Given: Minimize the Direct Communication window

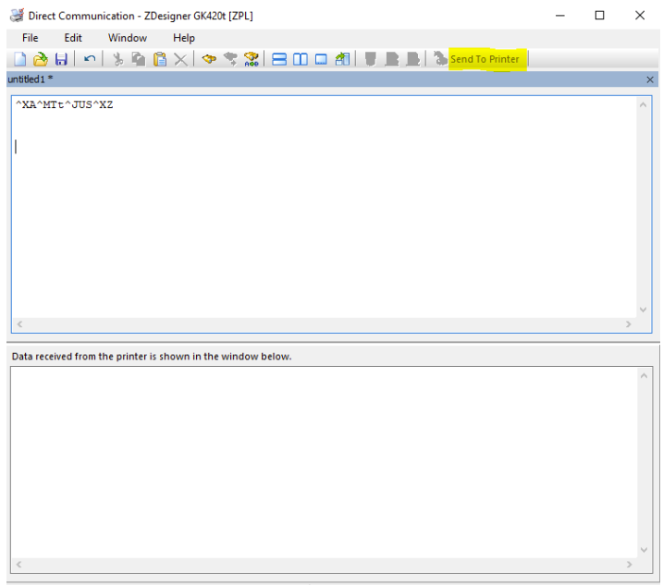Looking at the screenshot, I should [560, 16].
